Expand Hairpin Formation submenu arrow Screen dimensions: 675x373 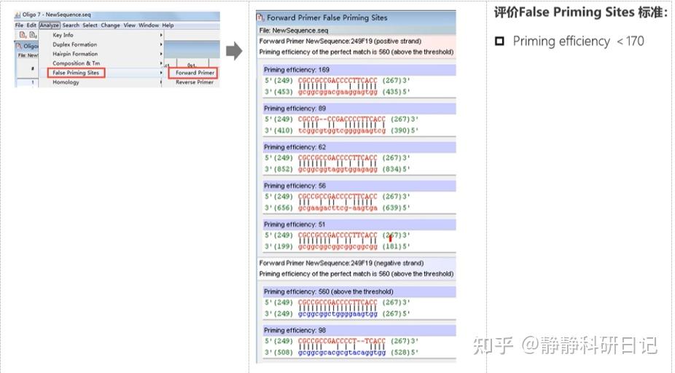pos(161,54)
